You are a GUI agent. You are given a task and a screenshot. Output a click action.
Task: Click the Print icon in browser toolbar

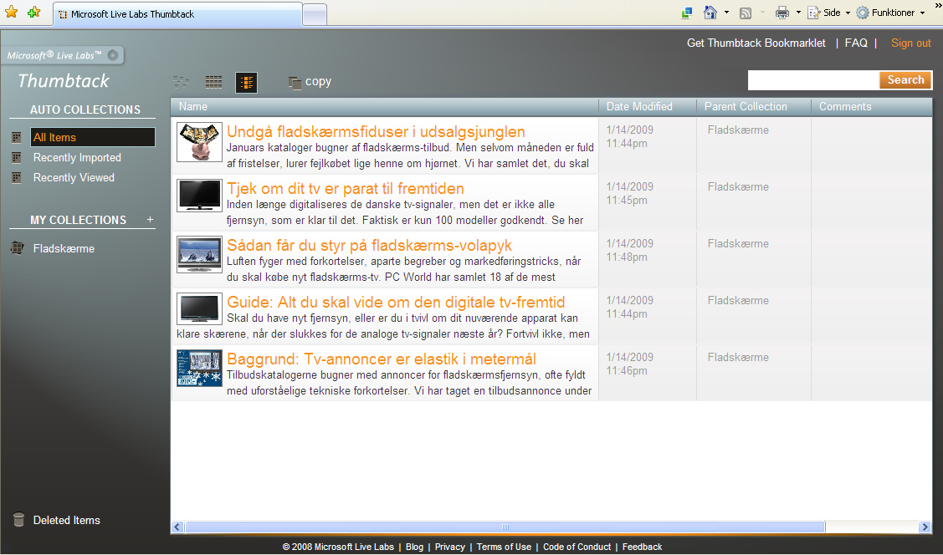pyautogui.click(x=782, y=13)
